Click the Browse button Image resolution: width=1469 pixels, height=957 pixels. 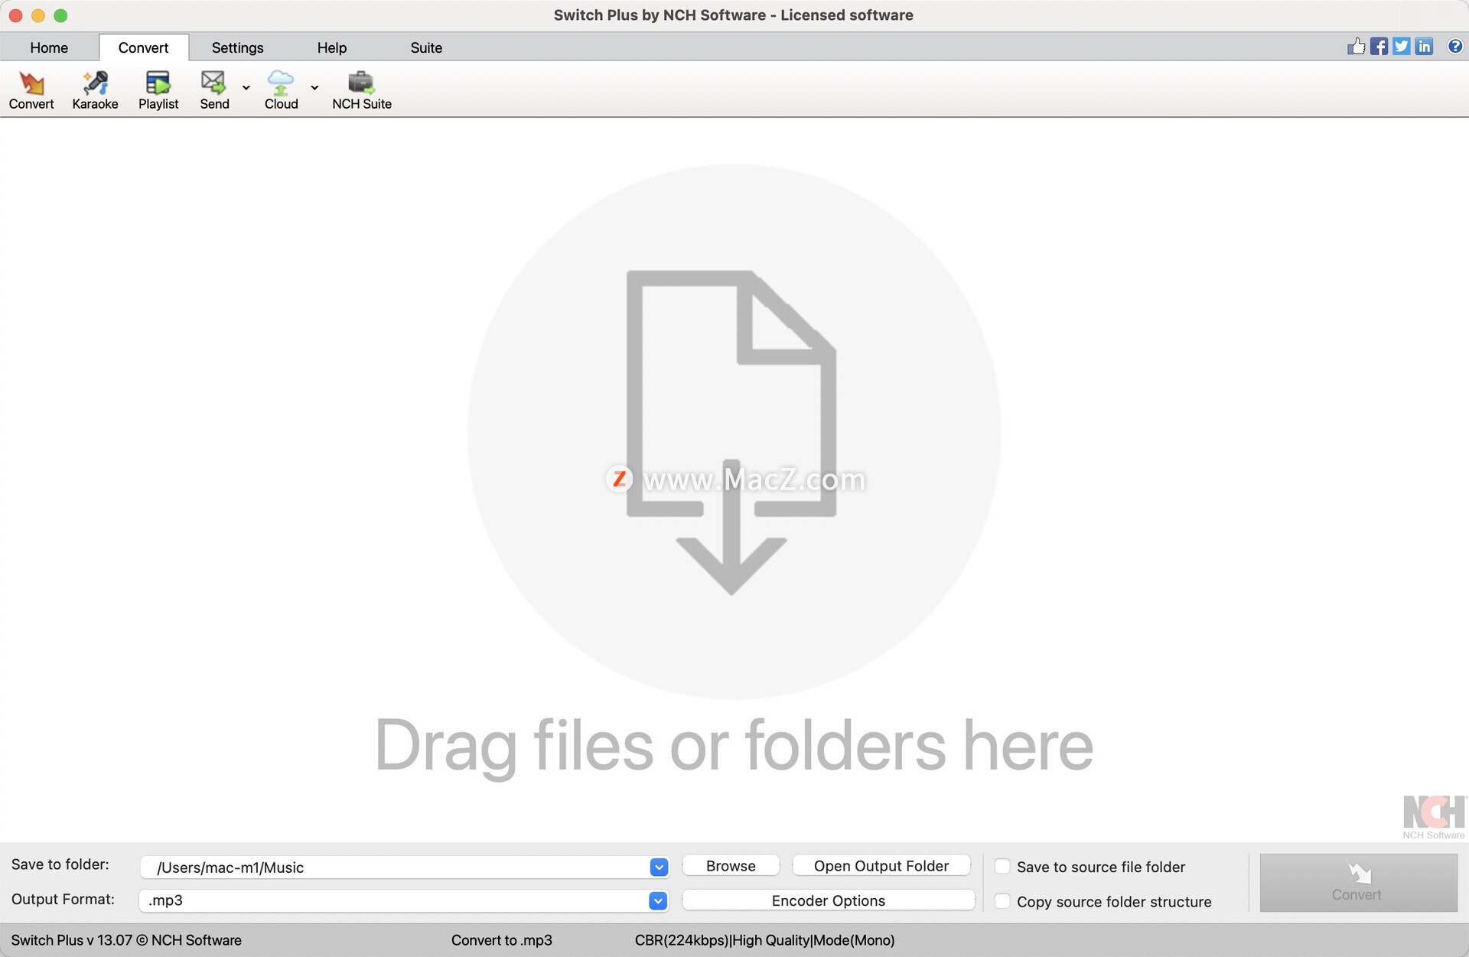[x=731, y=866]
